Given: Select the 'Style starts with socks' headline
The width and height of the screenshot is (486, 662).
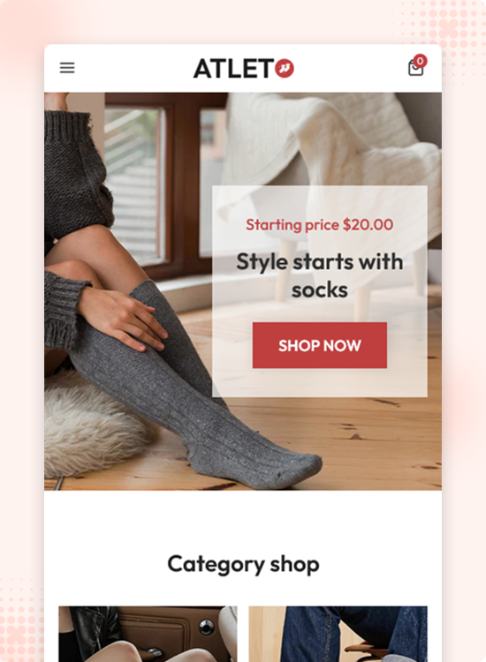Looking at the screenshot, I should pos(320,275).
